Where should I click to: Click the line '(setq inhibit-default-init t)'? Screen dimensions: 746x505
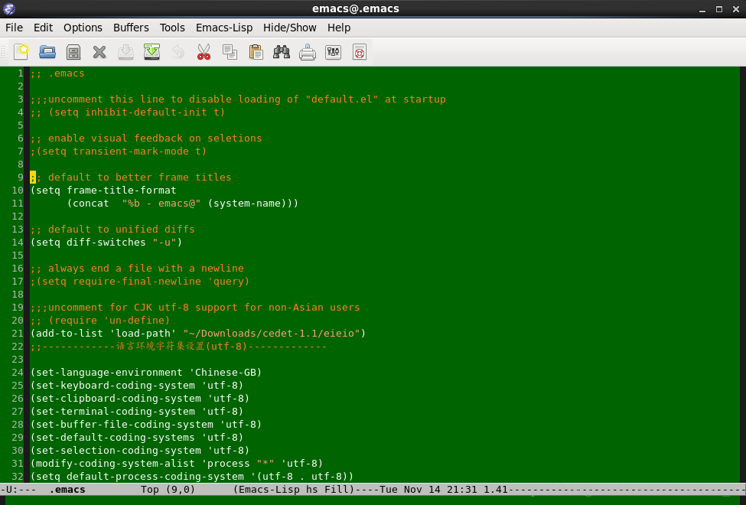[128, 112]
